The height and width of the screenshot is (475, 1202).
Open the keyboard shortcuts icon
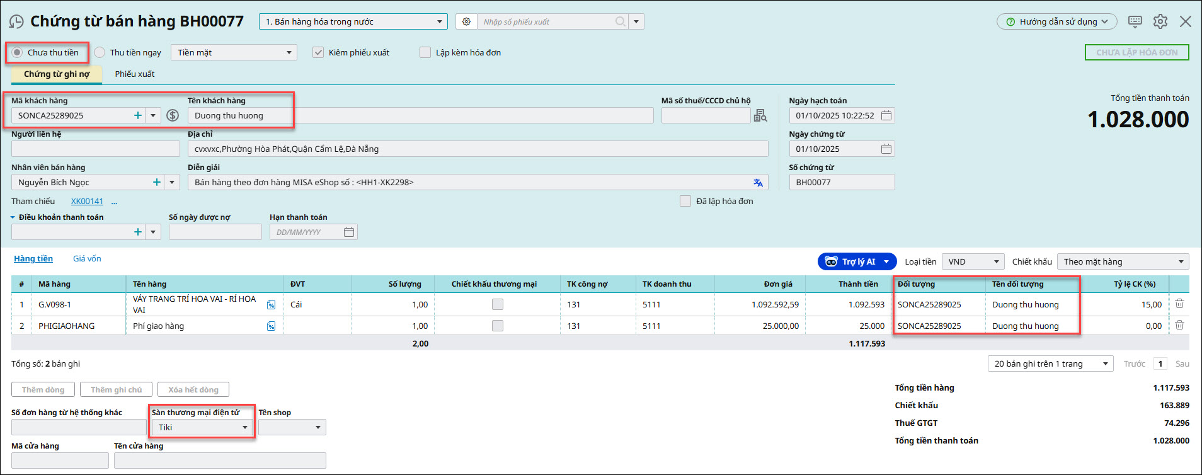1135,21
